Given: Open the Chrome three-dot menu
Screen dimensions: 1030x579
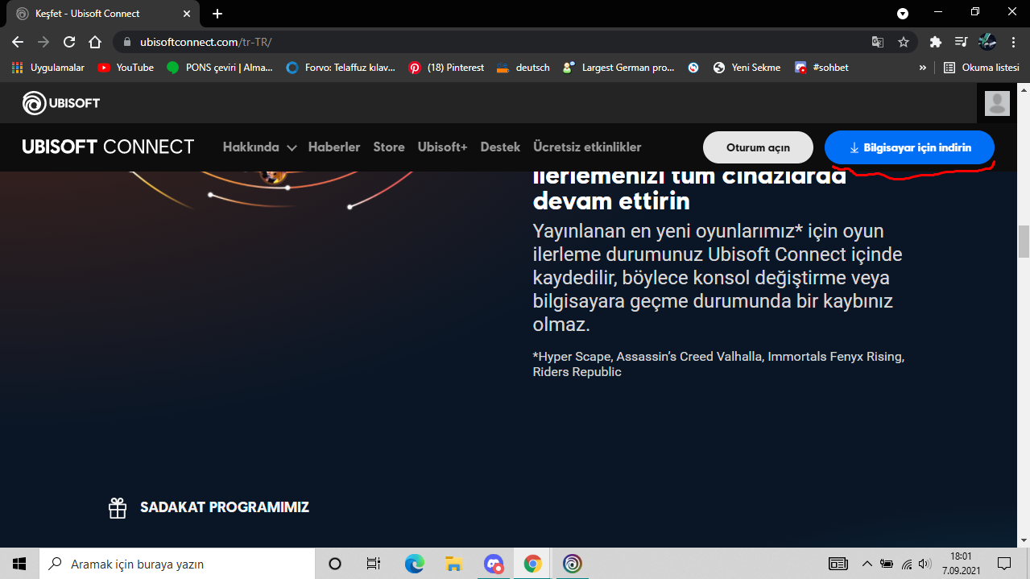Looking at the screenshot, I should pyautogui.click(x=1013, y=42).
